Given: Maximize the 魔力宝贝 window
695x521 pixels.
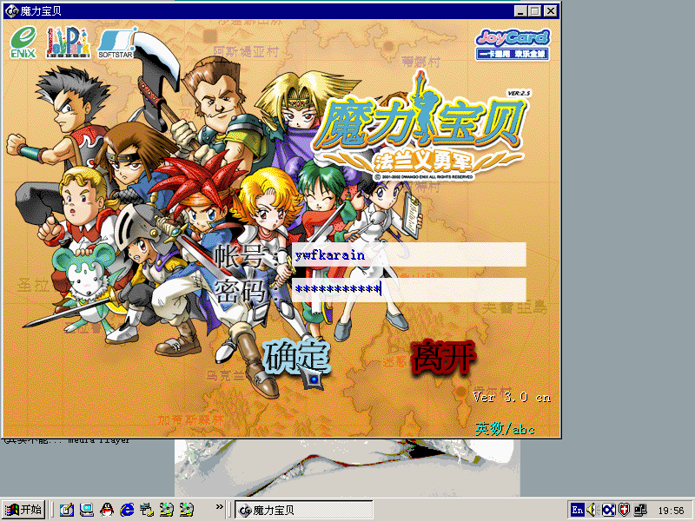Looking at the screenshot, I should (534, 11).
